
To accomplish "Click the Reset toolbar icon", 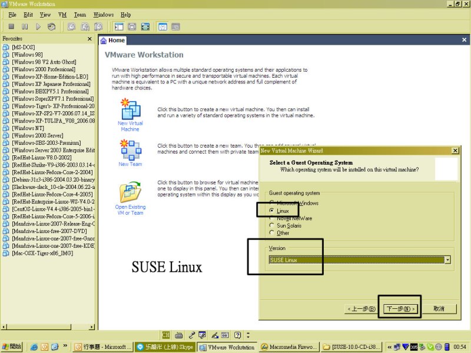I will [x=51, y=26].
